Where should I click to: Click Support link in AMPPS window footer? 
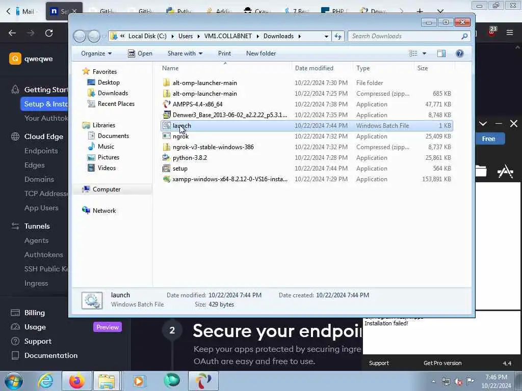(x=379, y=363)
